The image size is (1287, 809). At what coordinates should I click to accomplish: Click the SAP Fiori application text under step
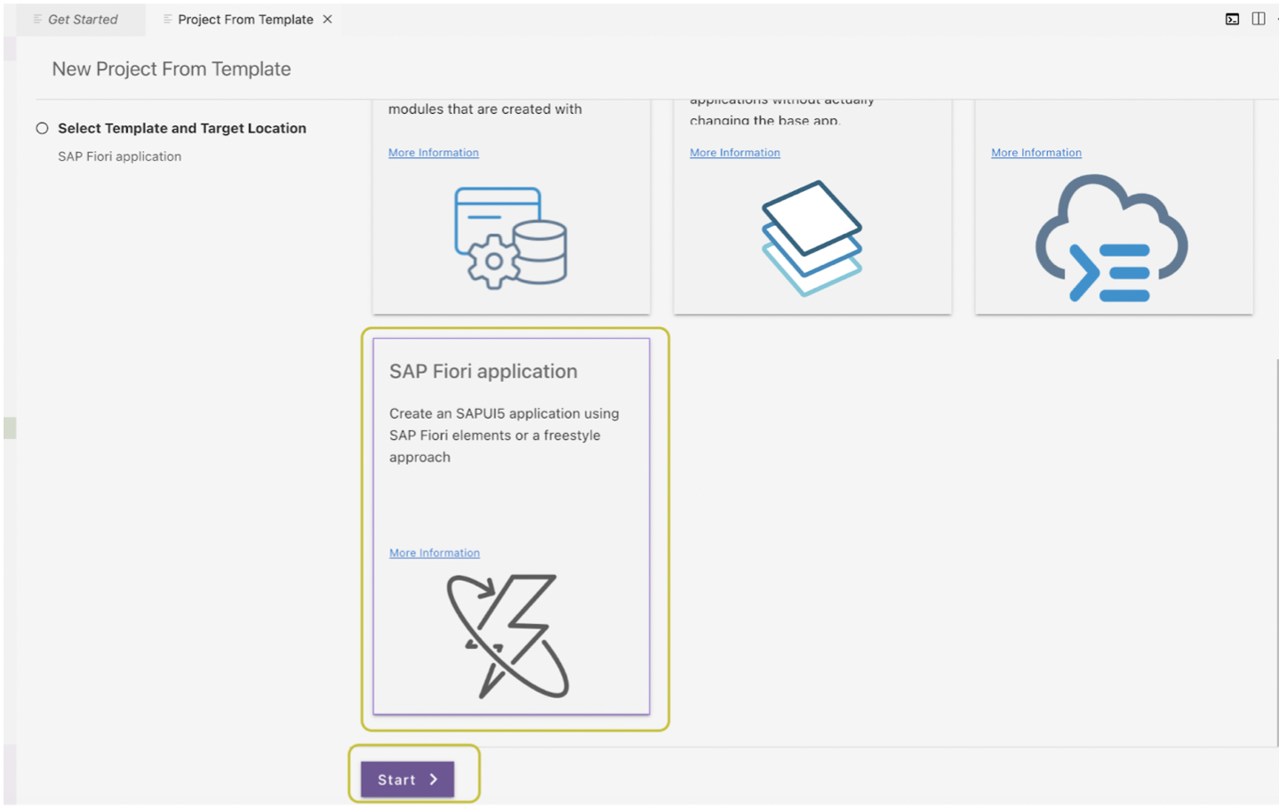click(x=120, y=156)
